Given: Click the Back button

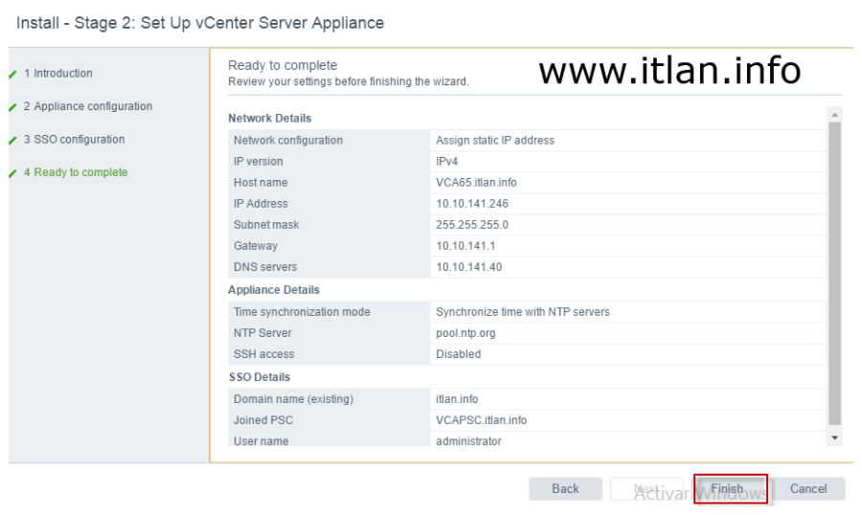Looking at the screenshot, I should [x=565, y=489].
